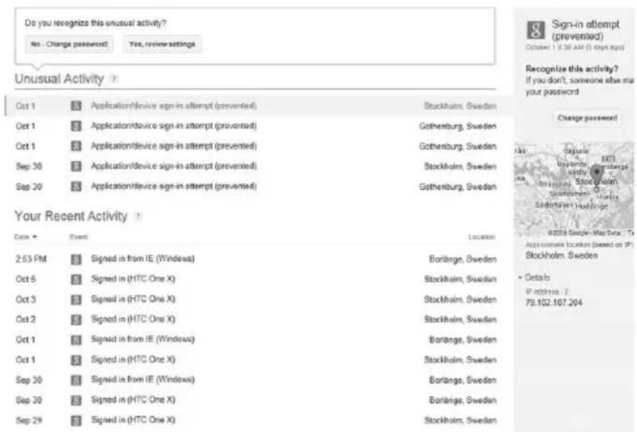Viewport: 637px width, 432px height.
Task: Click the Google icon in the 2:53 PM sign-in row
Action: pos(76,259)
